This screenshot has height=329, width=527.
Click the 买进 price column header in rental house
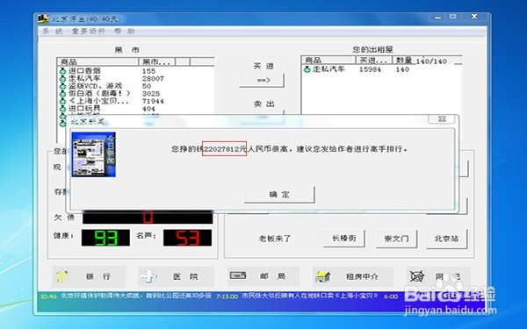coord(374,60)
